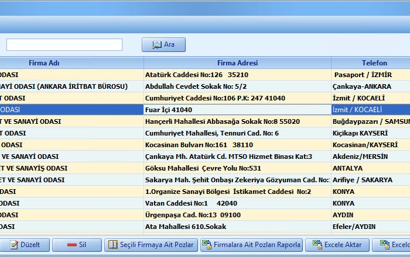Click the Seçili Firmaya Ait Pozlar icon
Image resolution: width=410 pixels, height=257 pixels.
pos(113,245)
